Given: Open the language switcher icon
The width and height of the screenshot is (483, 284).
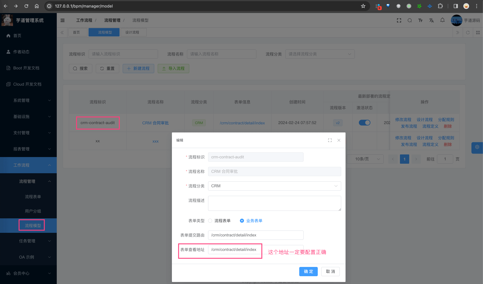Looking at the screenshot, I should point(431,20).
